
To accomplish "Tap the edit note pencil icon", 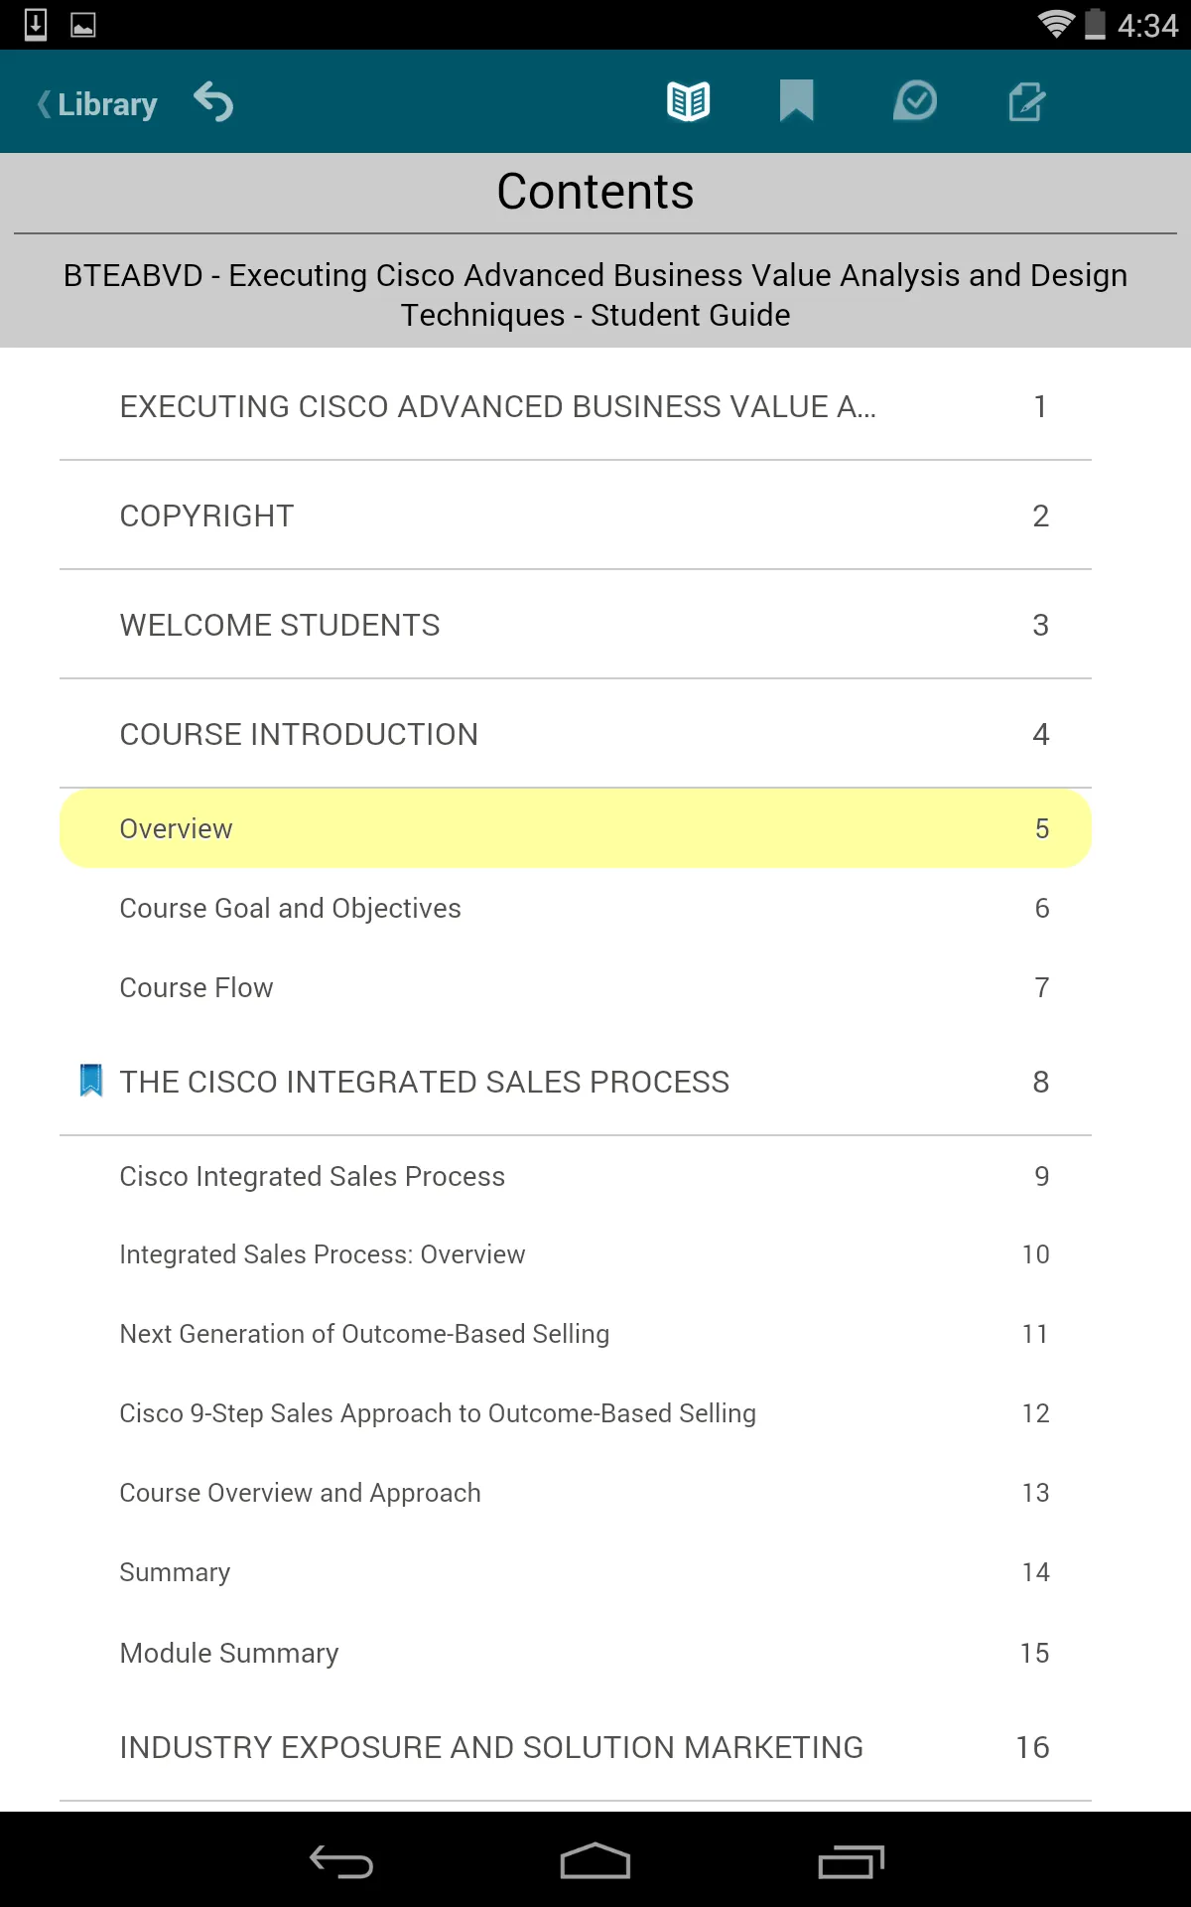I will click(x=1027, y=101).
